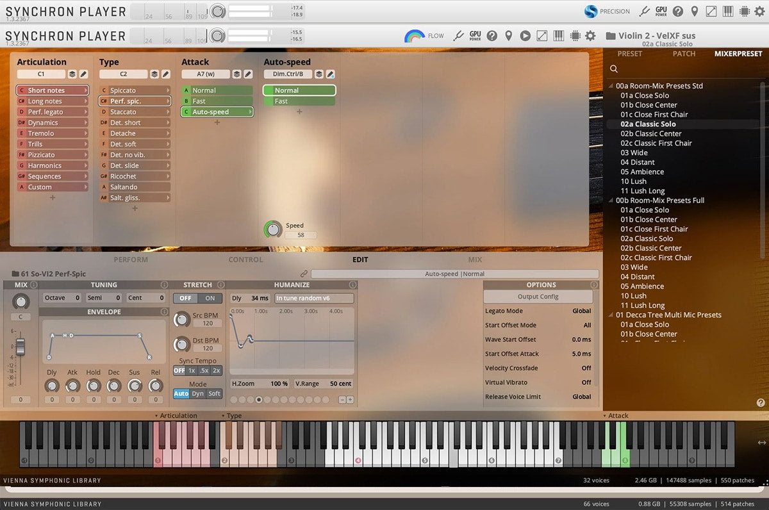Image resolution: width=769 pixels, height=510 pixels.
Task: Select Dyn stretch mode
Action: (x=198, y=394)
